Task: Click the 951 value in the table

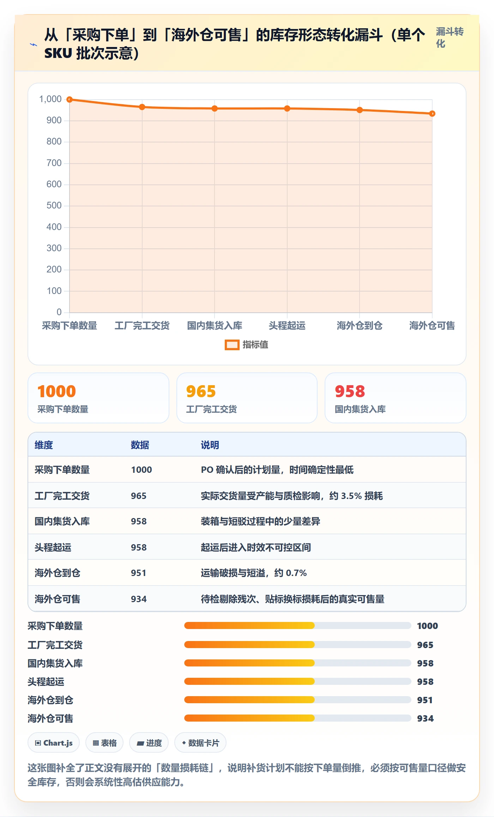Action: click(139, 573)
